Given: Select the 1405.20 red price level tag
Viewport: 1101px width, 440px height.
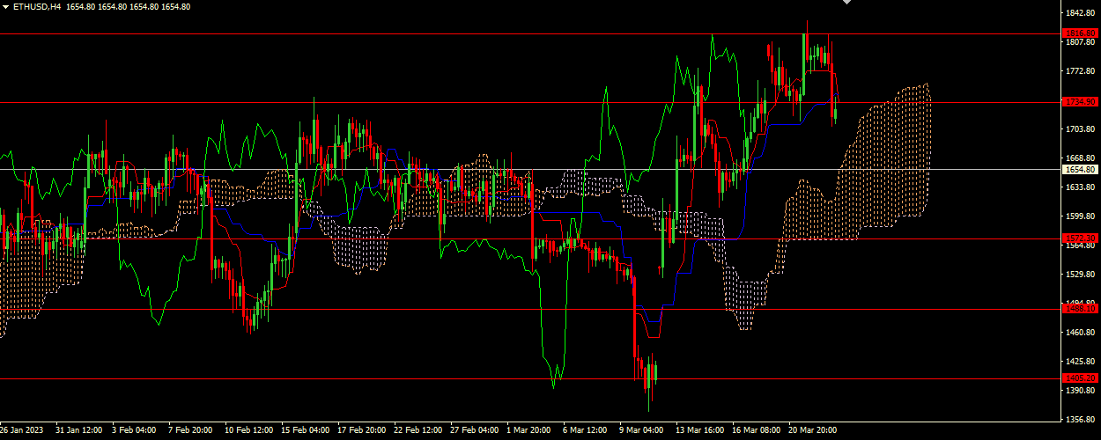Looking at the screenshot, I should pyautogui.click(x=1080, y=378).
